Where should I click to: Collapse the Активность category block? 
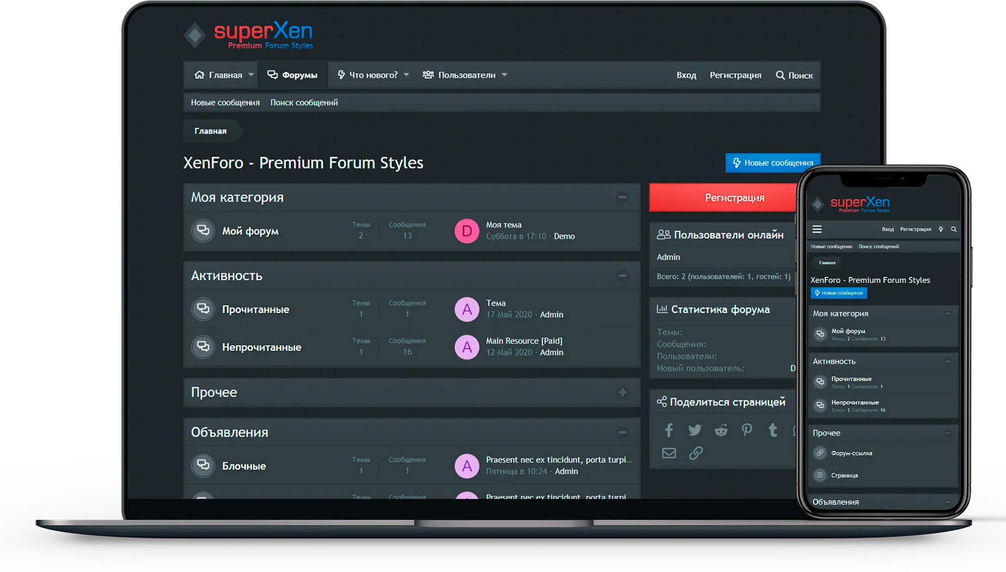[x=622, y=276]
